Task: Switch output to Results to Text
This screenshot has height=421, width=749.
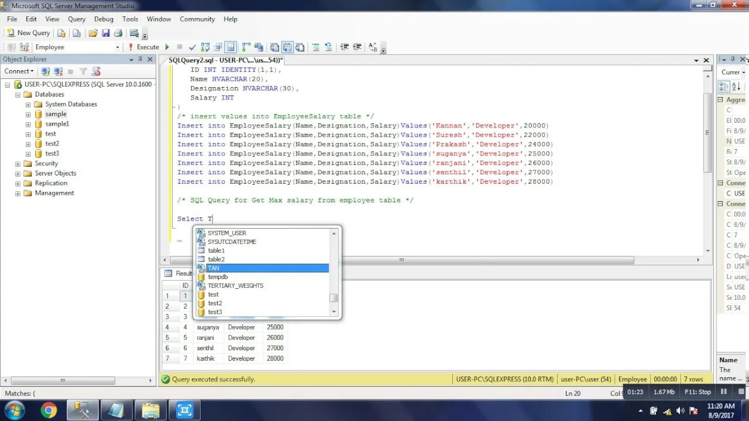Action: pyautogui.click(x=275, y=47)
